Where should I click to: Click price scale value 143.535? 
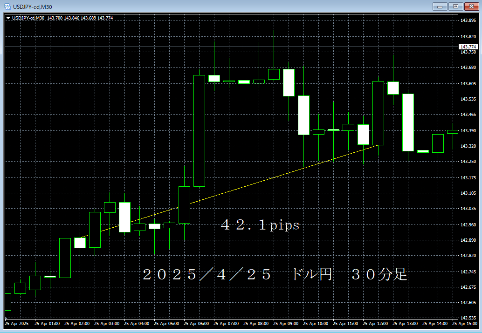pos(468,99)
